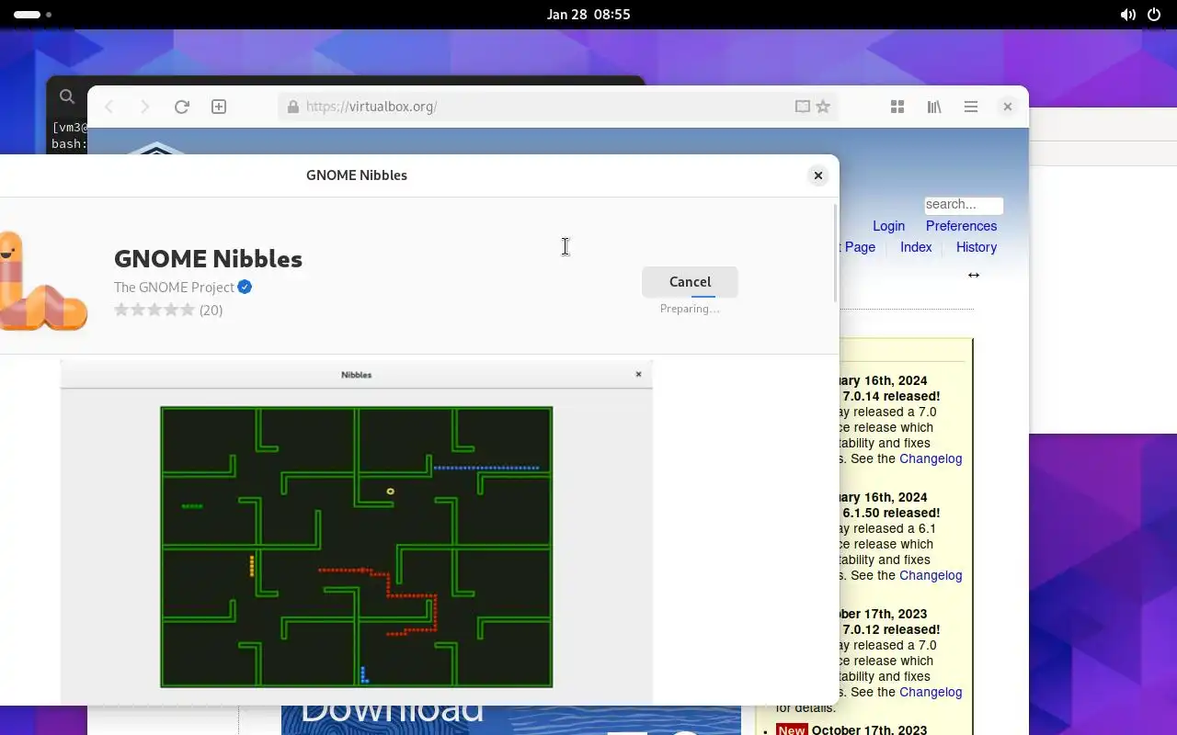Image resolution: width=1177 pixels, height=735 pixels.
Task: Toggle reader mode in the address bar
Action: tap(802, 107)
